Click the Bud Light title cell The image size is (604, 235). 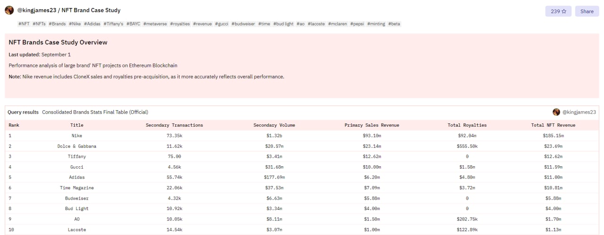77,209
